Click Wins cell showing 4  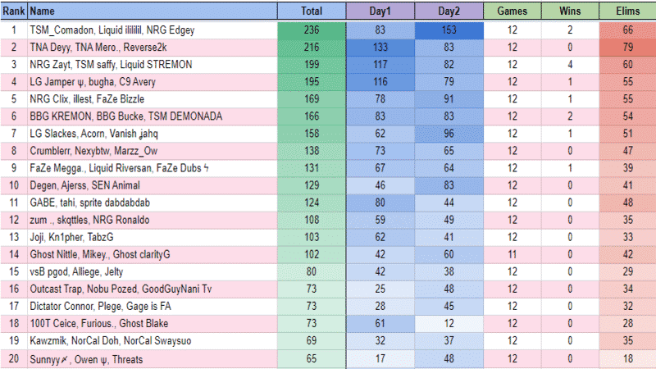pyautogui.click(x=570, y=65)
